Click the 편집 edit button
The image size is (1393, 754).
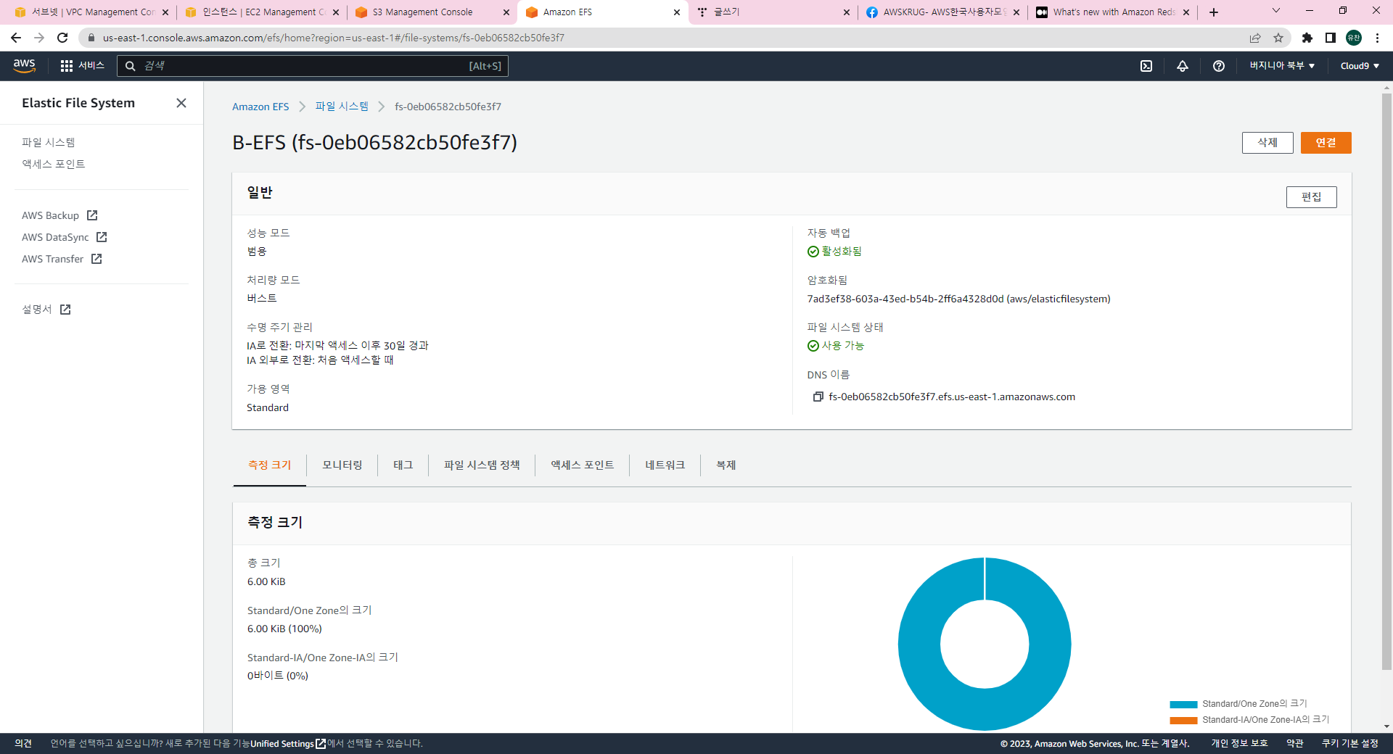(1312, 197)
